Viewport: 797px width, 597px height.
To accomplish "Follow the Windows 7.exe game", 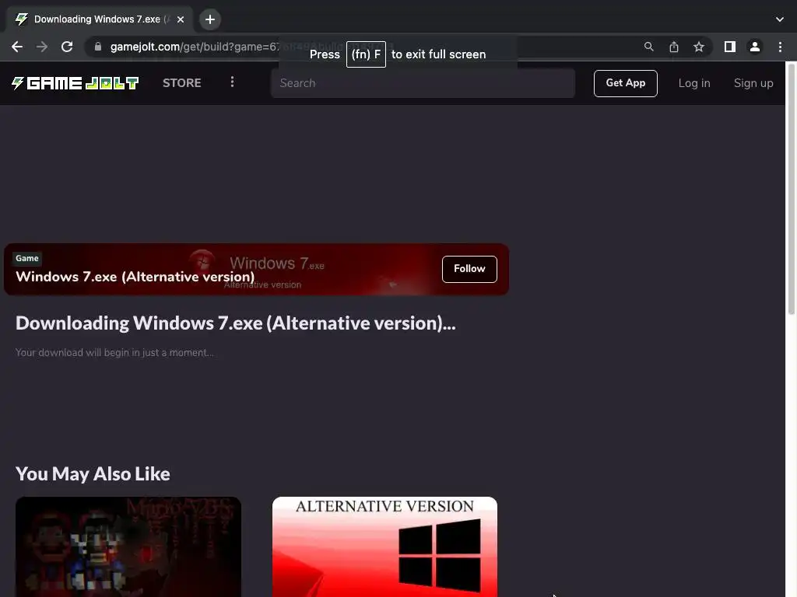I will point(469,268).
